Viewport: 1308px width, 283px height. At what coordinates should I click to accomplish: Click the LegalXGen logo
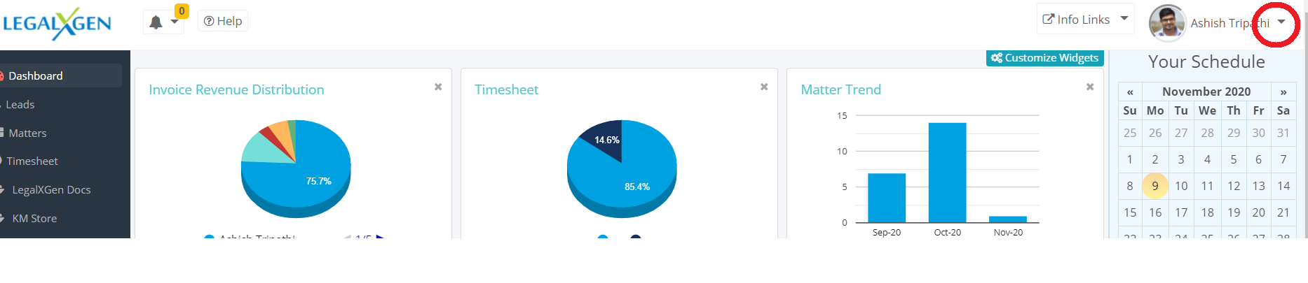pyautogui.click(x=57, y=24)
